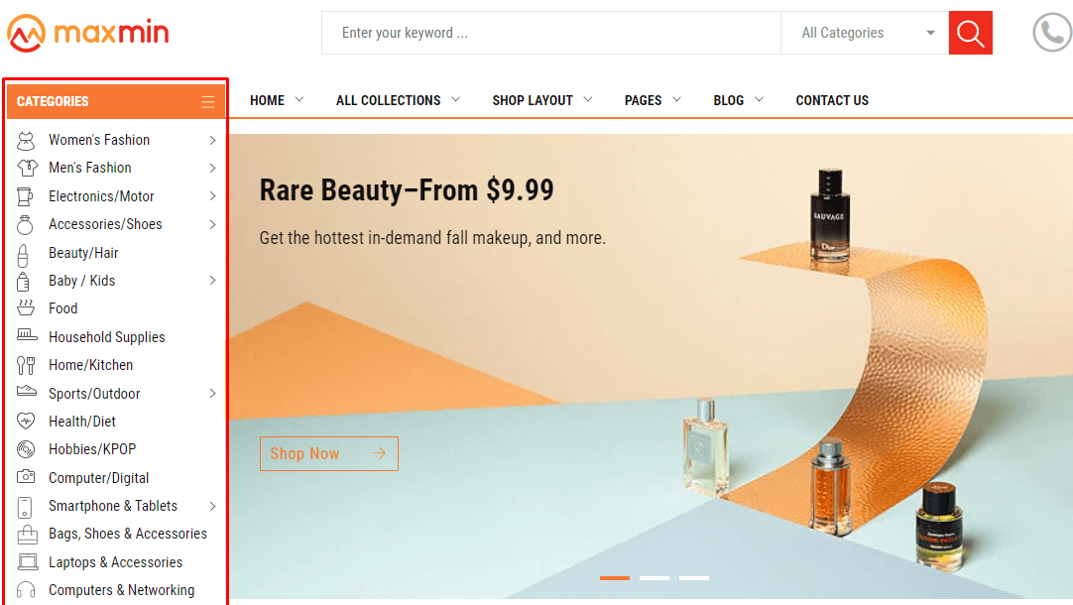Toggle the Categories hamburger menu icon
Image resolution: width=1073 pixels, height=605 pixels.
coord(207,101)
